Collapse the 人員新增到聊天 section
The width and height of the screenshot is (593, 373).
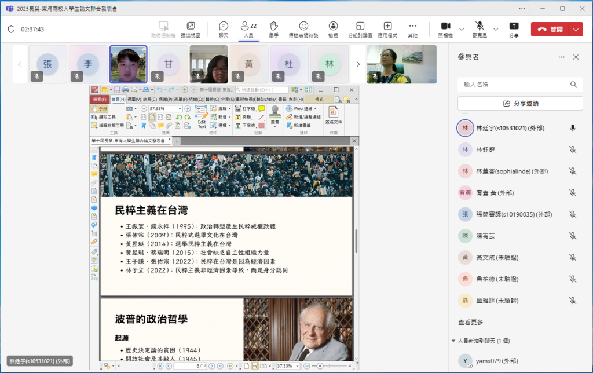coord(453,341)
